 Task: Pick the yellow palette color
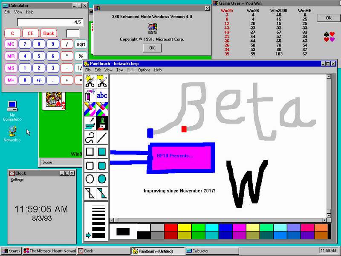185,227
